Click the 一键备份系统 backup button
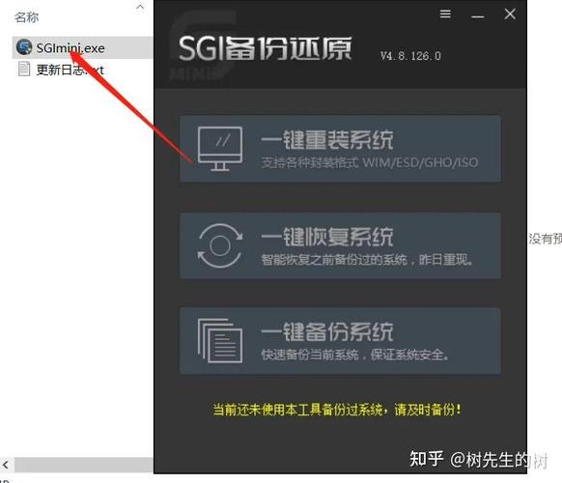This screenshot has width=562, height=483. [x=340, y=341]
